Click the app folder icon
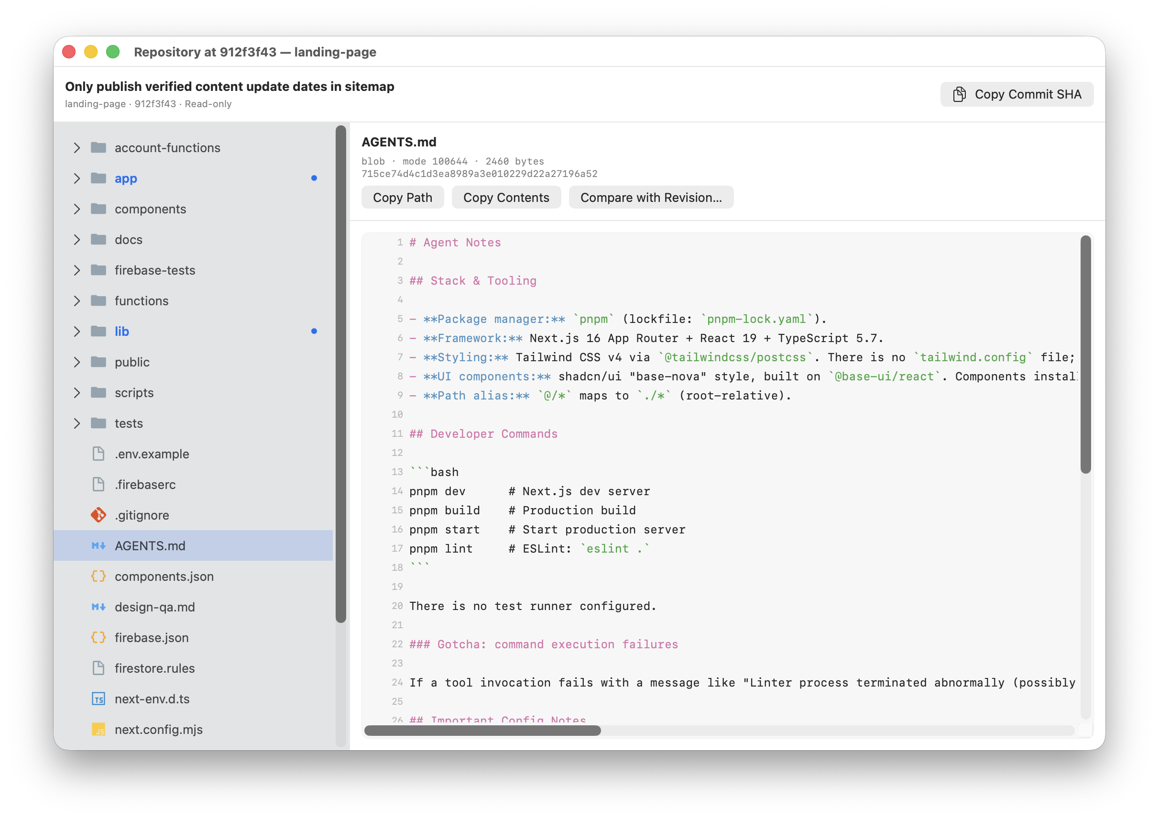Image resolution: width=1159 pixels, height=821 pixels. pos(98,178)
